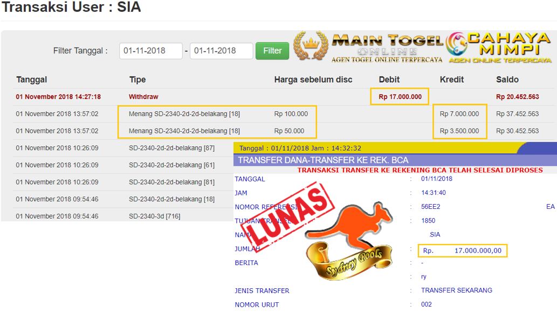Screen dimensions: 557x312
Task: Click the TRANSFER SEKARANG value
Action: (x=457, y=290)
